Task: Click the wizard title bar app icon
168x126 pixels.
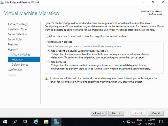Action: pos(2,2)
